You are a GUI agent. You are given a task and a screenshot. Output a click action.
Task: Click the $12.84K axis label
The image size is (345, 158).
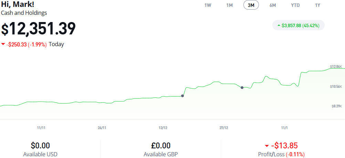336,66
